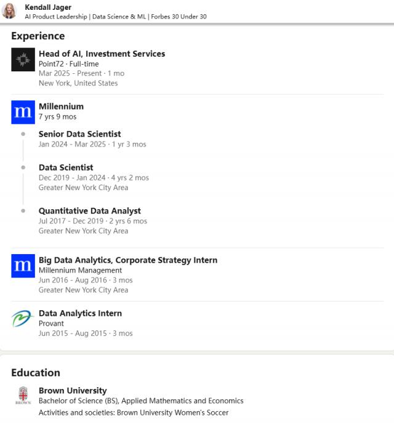Open the Head of AI, Investment Services role
394x424 pixels.
tap(102, 54)
